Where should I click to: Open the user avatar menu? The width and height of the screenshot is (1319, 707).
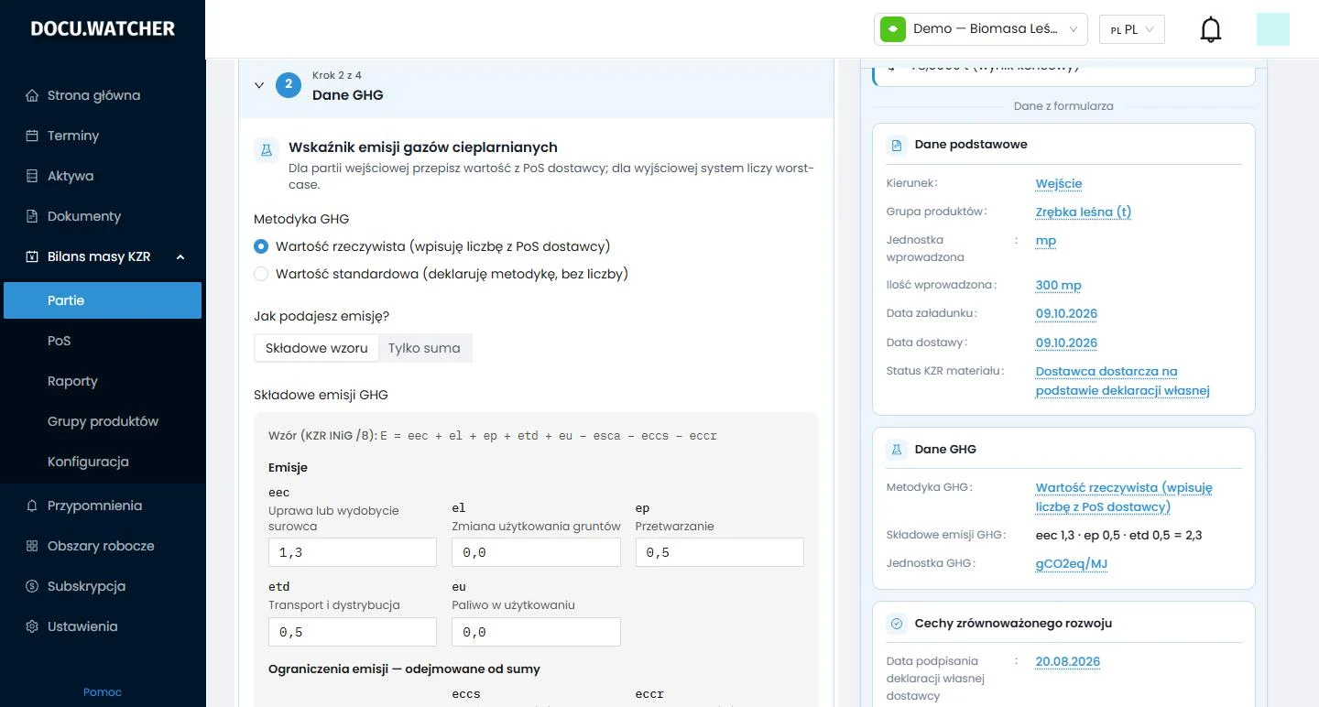pos(1273,29)
